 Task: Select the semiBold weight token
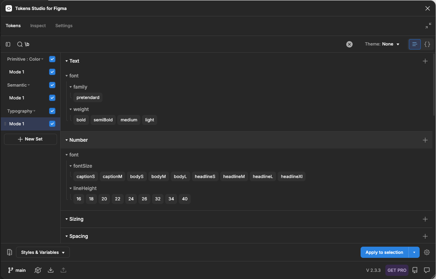coord(103,120)
